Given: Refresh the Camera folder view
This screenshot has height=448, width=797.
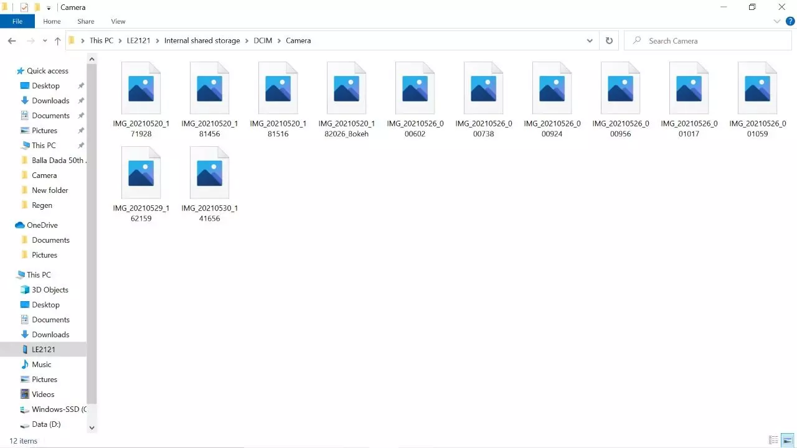Looking at the screenshot, I should tap(609, 40).
